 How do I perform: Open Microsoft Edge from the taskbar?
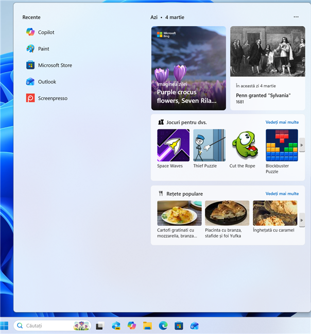click(163, 325)
